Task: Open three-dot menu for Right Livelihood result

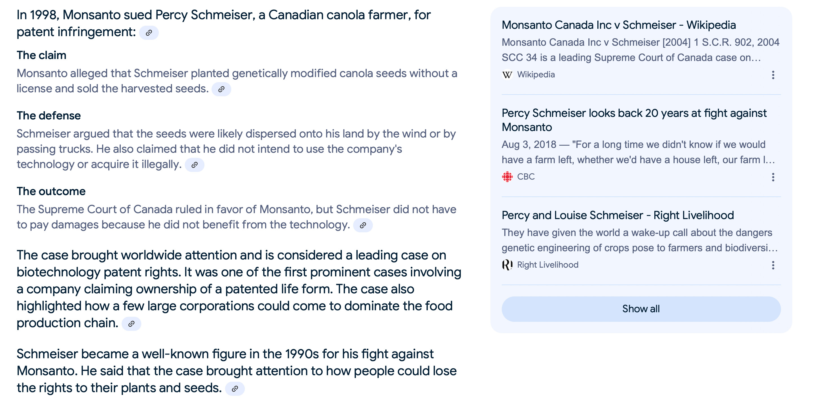Action: pos(773,265)
